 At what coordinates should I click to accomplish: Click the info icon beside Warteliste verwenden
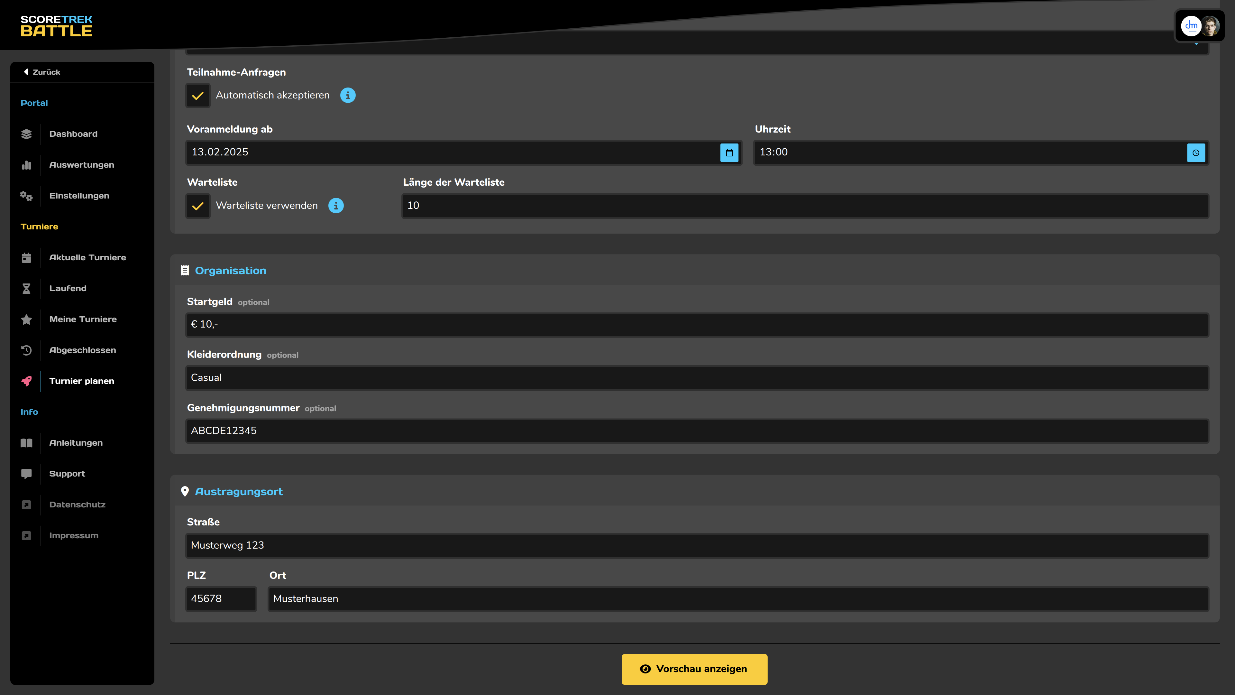click(335, 206)
